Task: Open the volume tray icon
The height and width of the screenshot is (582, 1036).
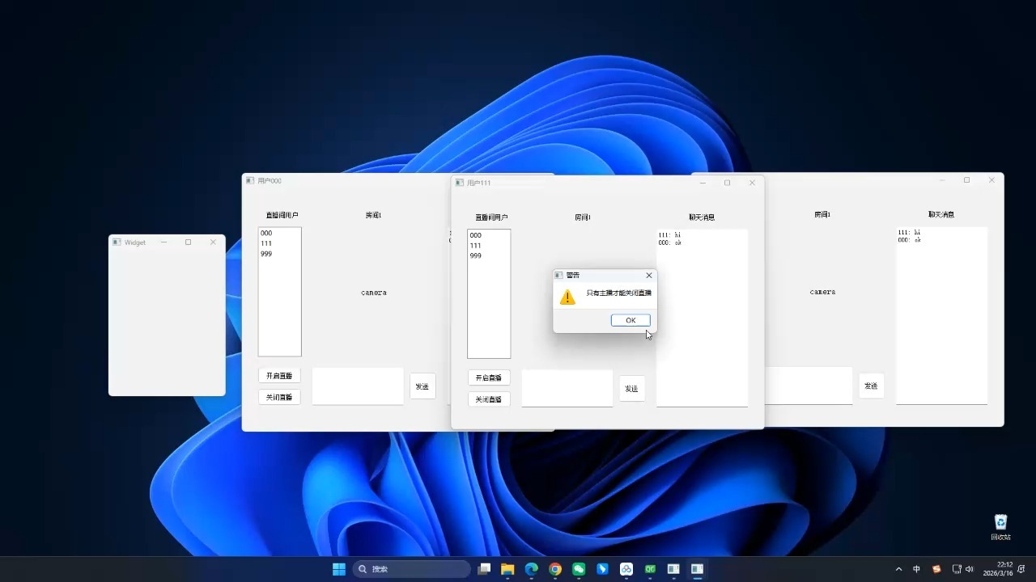Action: (x=970, y=569)
